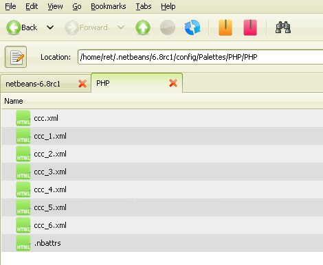
Task: Open the Help menu
Action: pyautogui.click(x=168, y=6)
